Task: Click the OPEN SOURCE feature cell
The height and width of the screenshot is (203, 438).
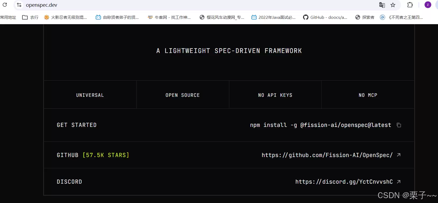Action: click(183, 95)
